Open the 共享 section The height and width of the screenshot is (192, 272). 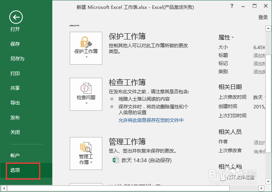[x=15, y=88]
